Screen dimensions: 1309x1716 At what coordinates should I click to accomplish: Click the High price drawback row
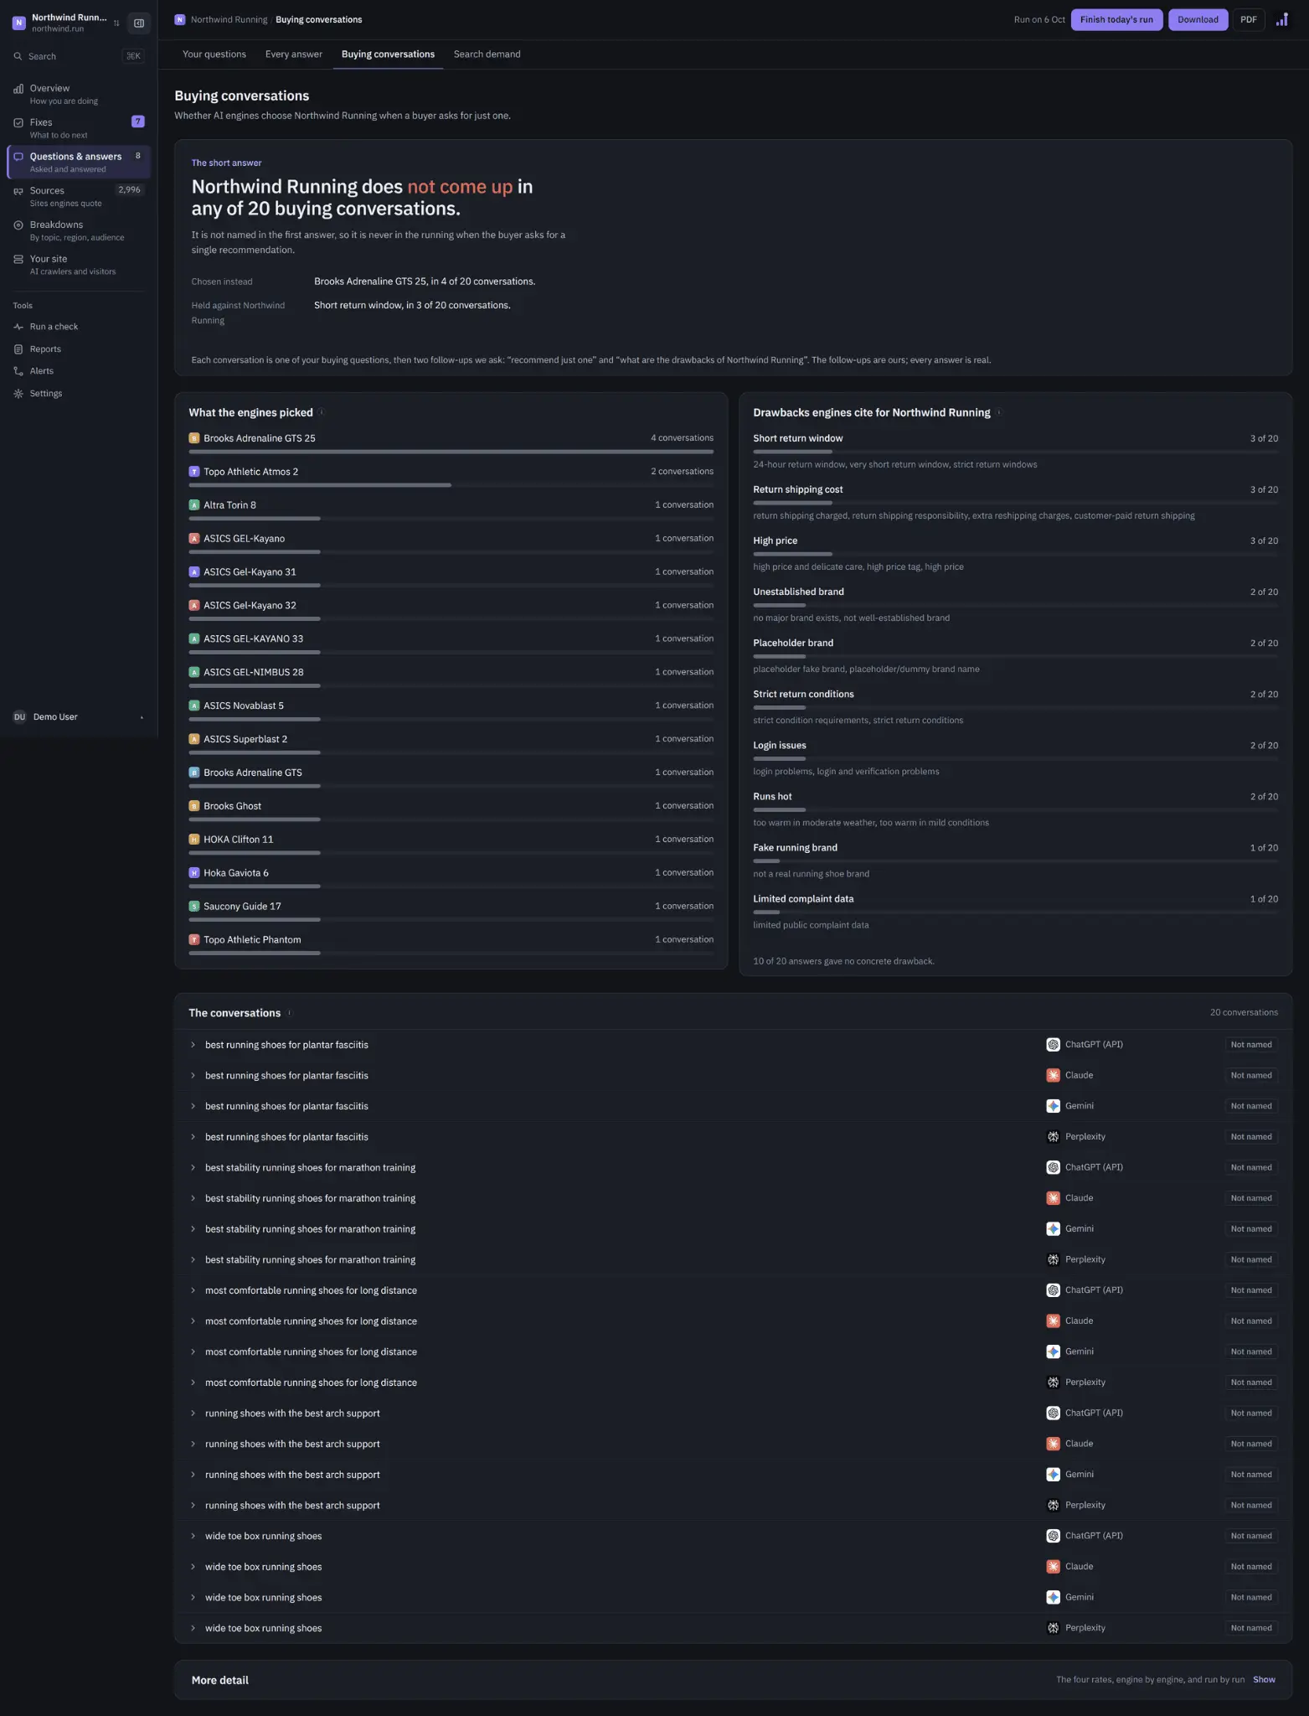[x=1016, y=553]
